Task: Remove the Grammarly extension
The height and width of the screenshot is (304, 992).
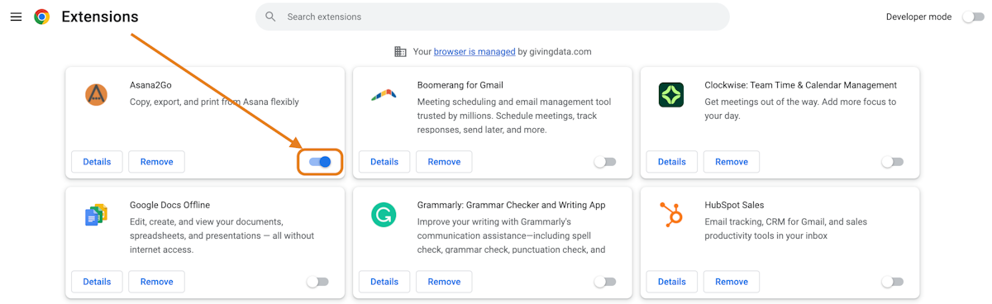Action: 444,282
